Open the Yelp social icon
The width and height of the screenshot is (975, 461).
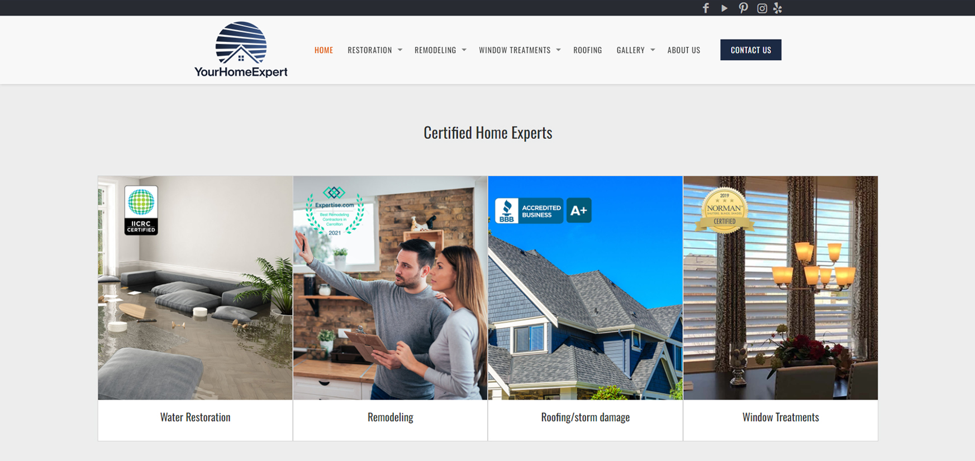778,8
